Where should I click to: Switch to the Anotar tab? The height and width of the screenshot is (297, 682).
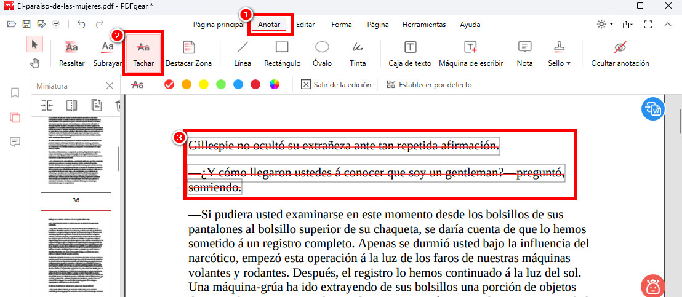(269, 25)
